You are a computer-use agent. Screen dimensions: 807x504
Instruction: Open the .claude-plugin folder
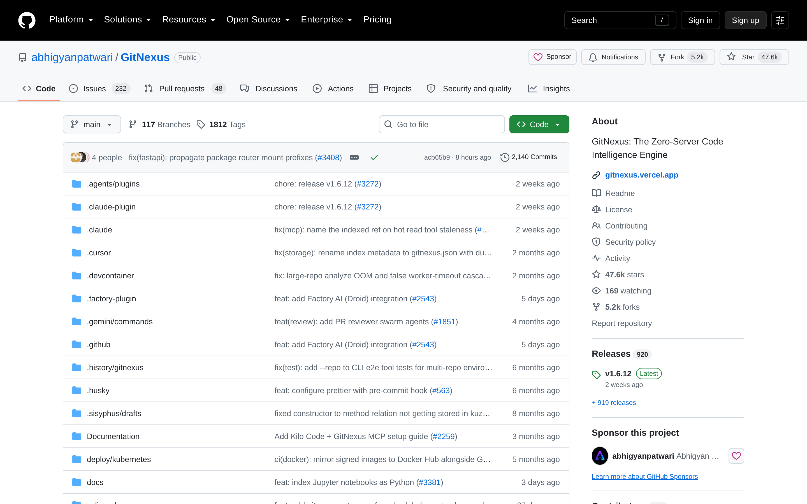[111, 207]
